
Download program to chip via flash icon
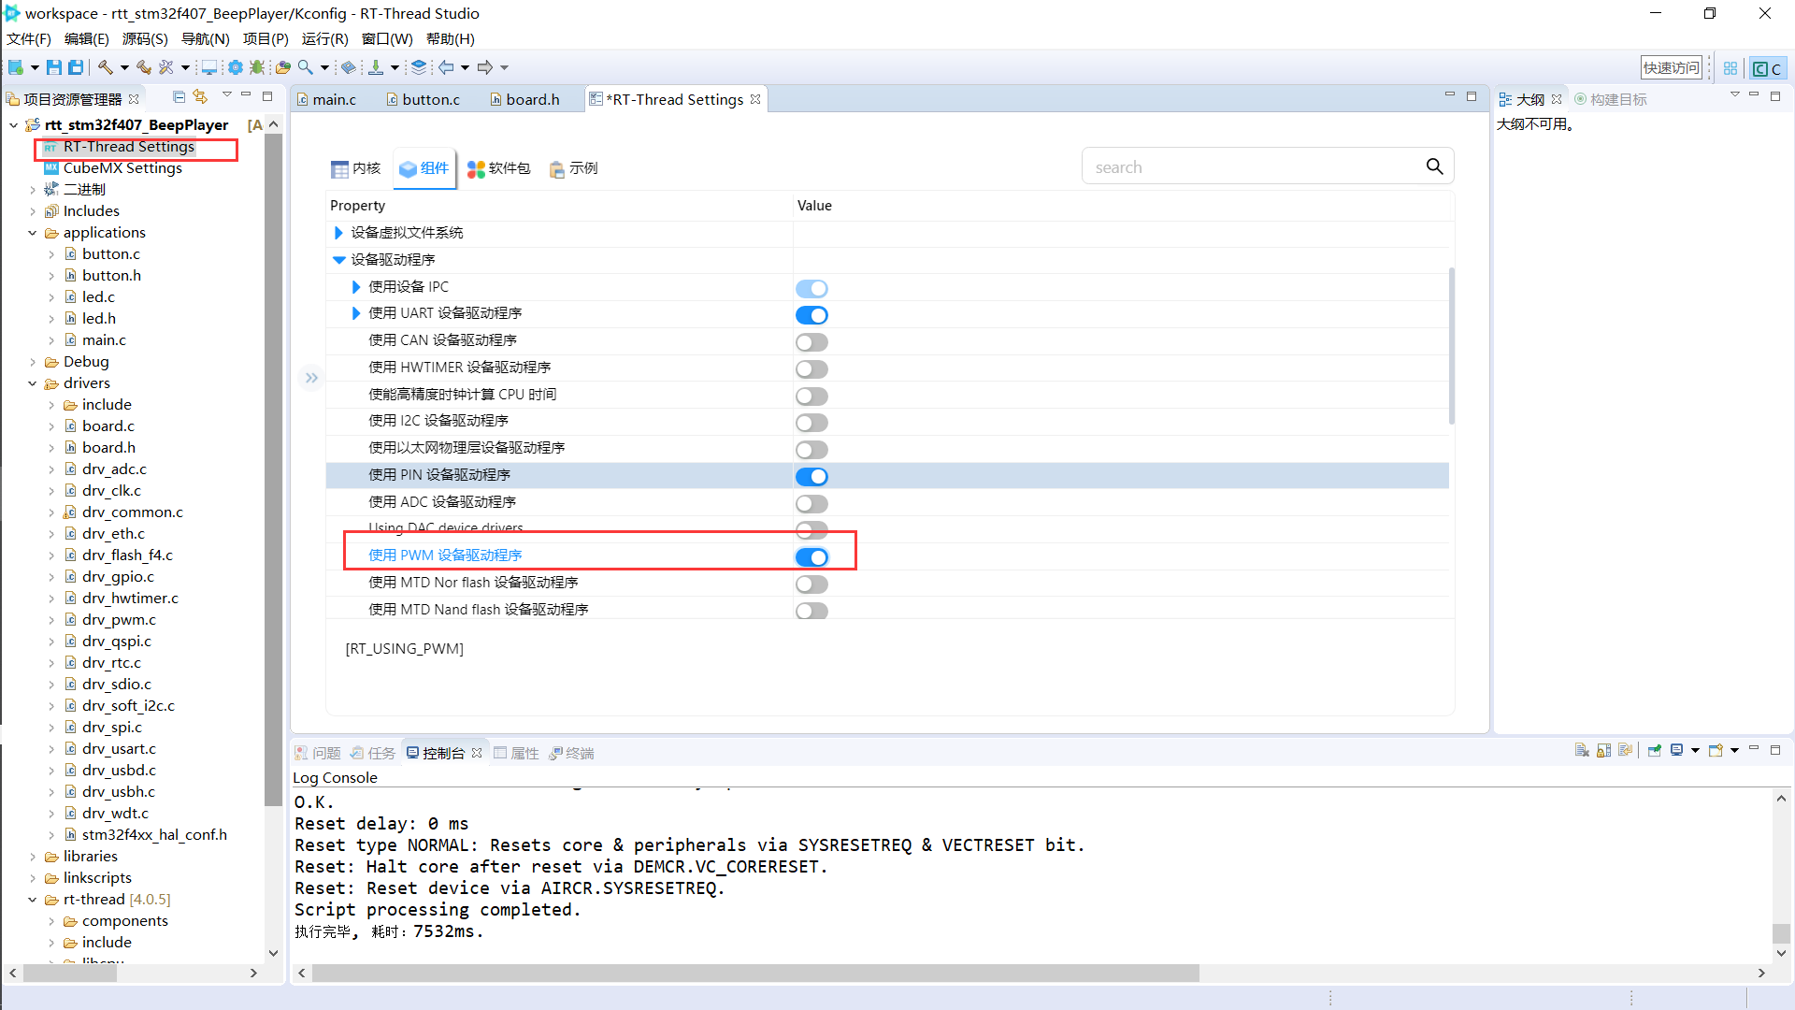coord(376,66)
